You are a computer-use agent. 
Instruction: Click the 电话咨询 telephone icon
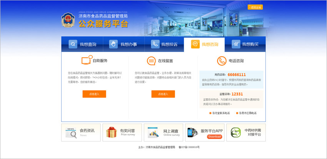pyautogui.click(x=222, y=61)
